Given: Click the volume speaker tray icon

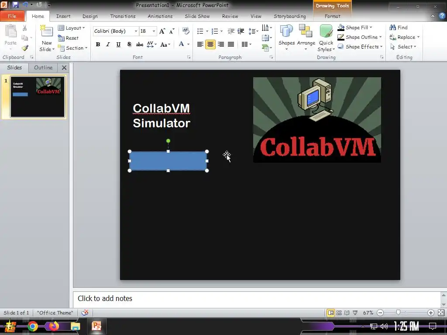Looking at the screenshot, I should point(384,326).
